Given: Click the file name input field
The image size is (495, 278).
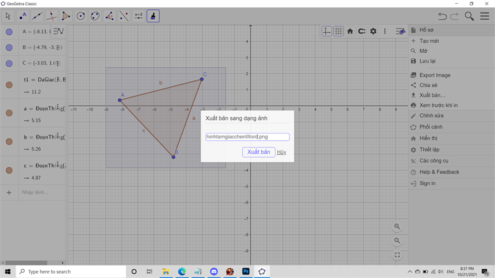Looking at the screenshot, I should coord(247,137).
